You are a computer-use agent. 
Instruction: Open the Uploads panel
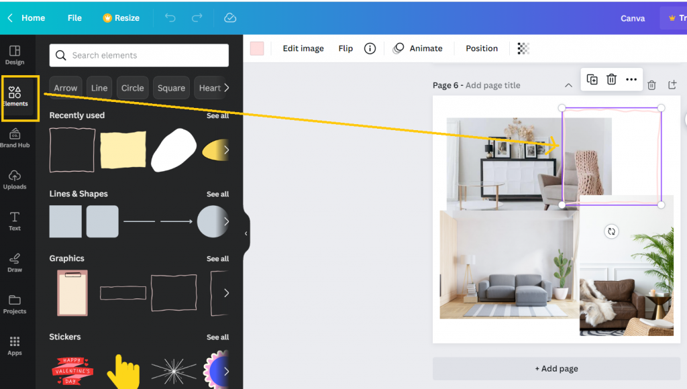pos(15,180)
